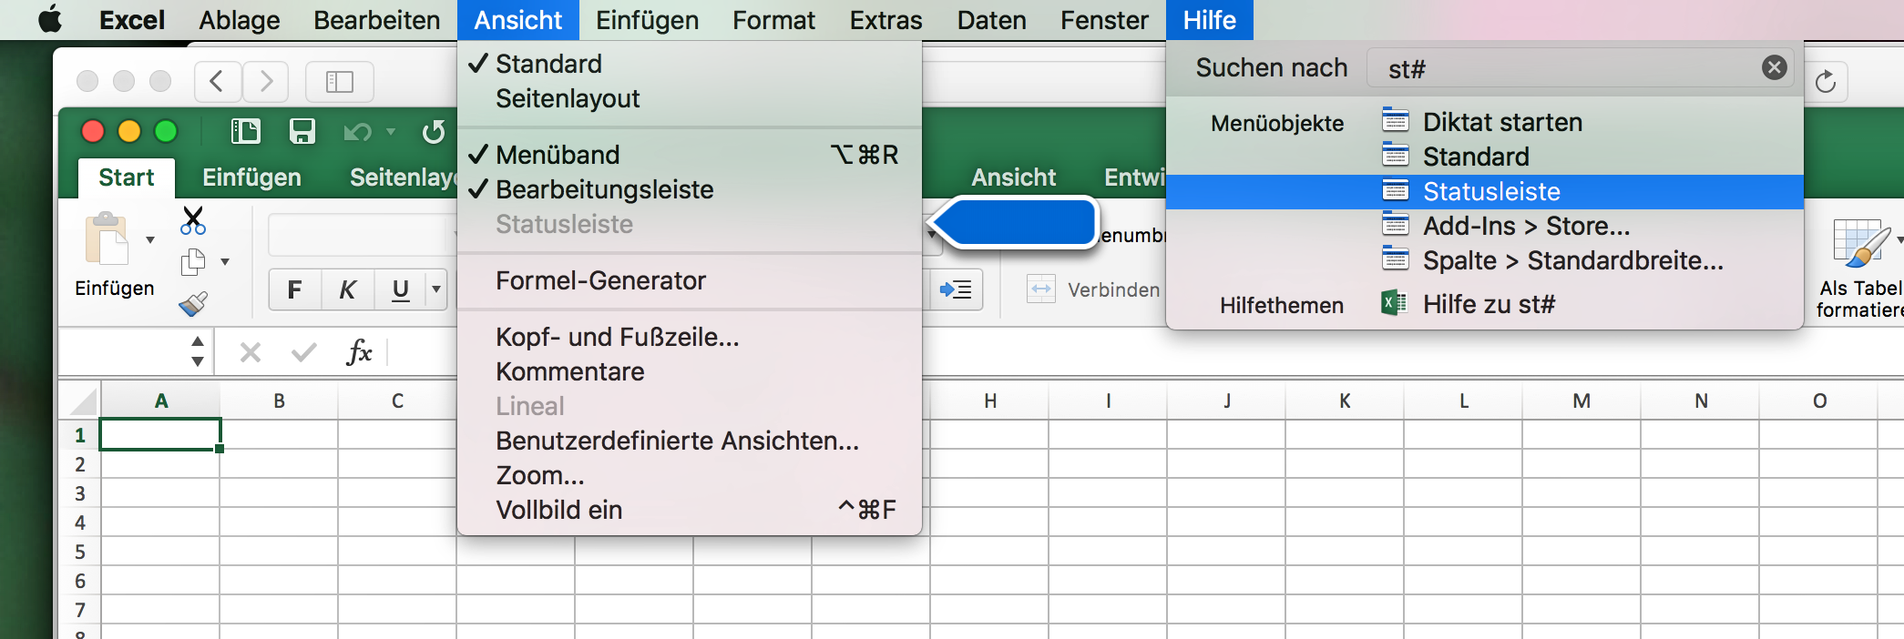
Task: Select Kommentare in the Ansicht menu
Action: tap(690, 371)
